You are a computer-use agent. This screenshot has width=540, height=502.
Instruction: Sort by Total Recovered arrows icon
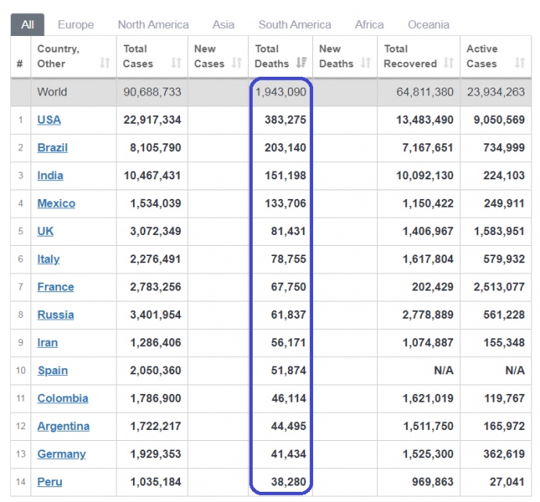click(448, 63)
